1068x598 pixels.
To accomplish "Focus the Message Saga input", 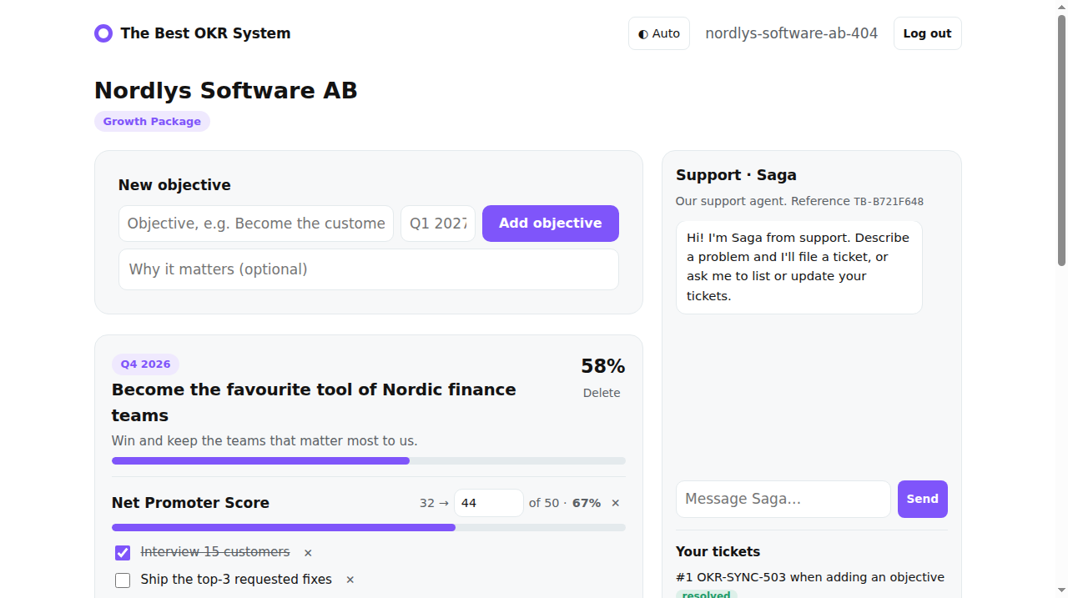I will pyautogui.click(x=783, y=499).
